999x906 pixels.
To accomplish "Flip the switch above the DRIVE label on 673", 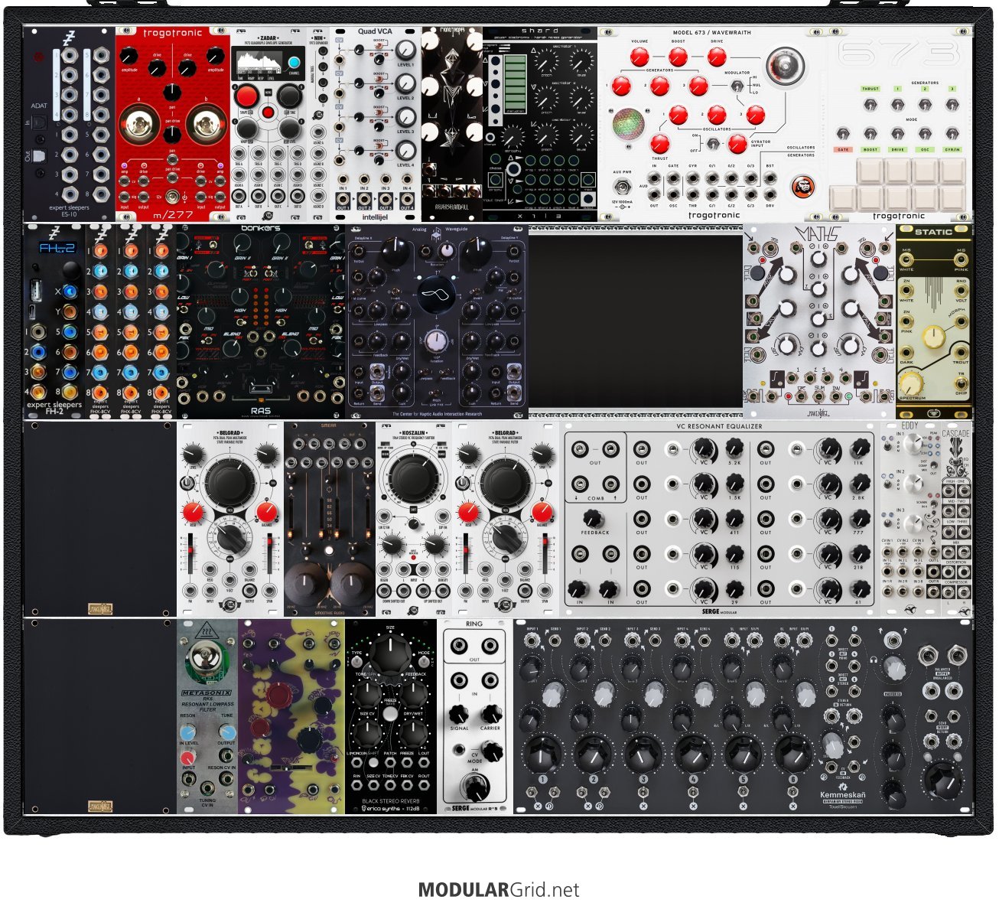I will point(897,134).
